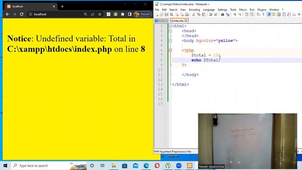This screenshot has height=170, width=302.
Task: Open the Run menu
Action: [x=252, y=9]
